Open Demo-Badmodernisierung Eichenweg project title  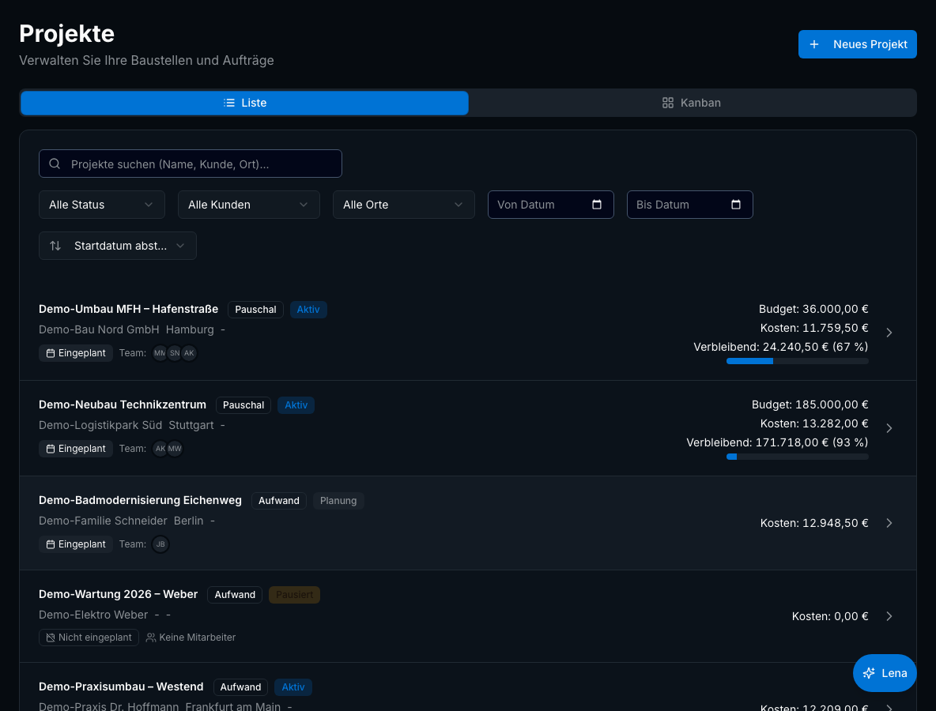point(140,500)
